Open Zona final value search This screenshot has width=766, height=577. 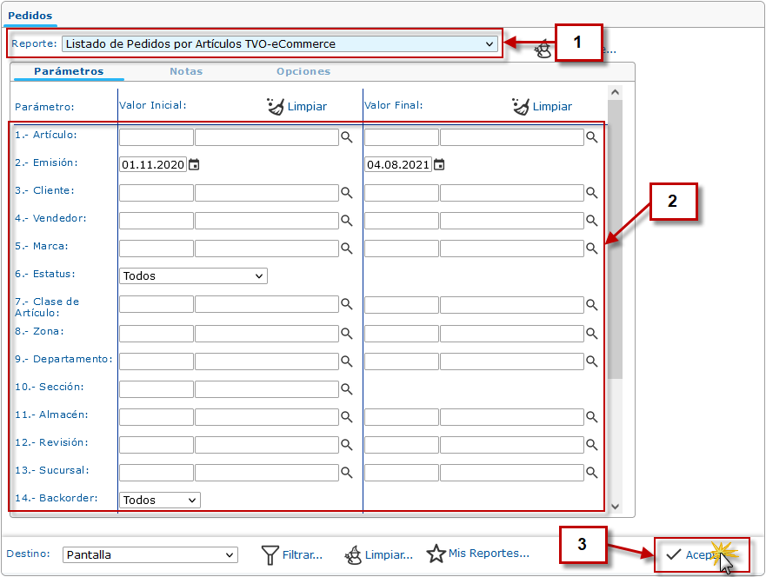[591, 333]
